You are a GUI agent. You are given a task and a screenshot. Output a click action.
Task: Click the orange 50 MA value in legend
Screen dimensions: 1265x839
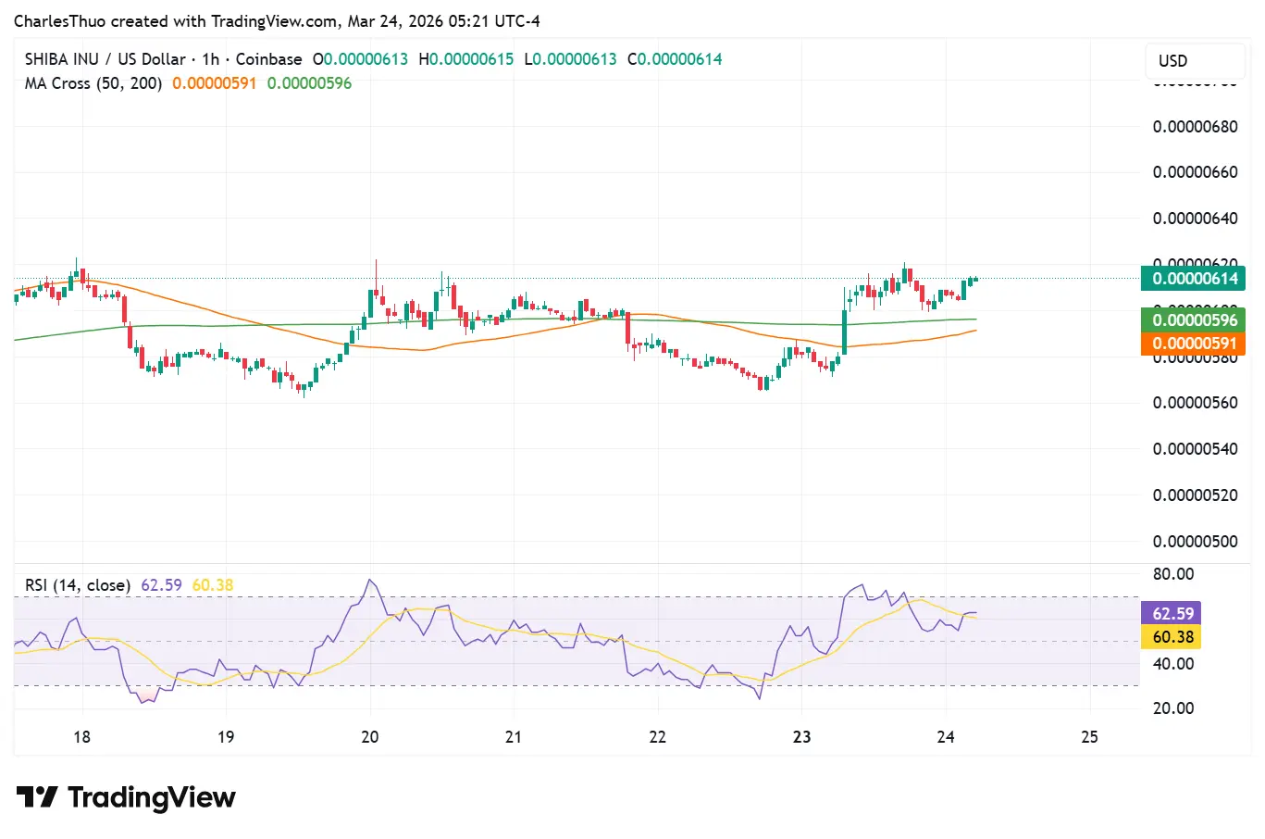pyautogui.click(x=215, y=83)
